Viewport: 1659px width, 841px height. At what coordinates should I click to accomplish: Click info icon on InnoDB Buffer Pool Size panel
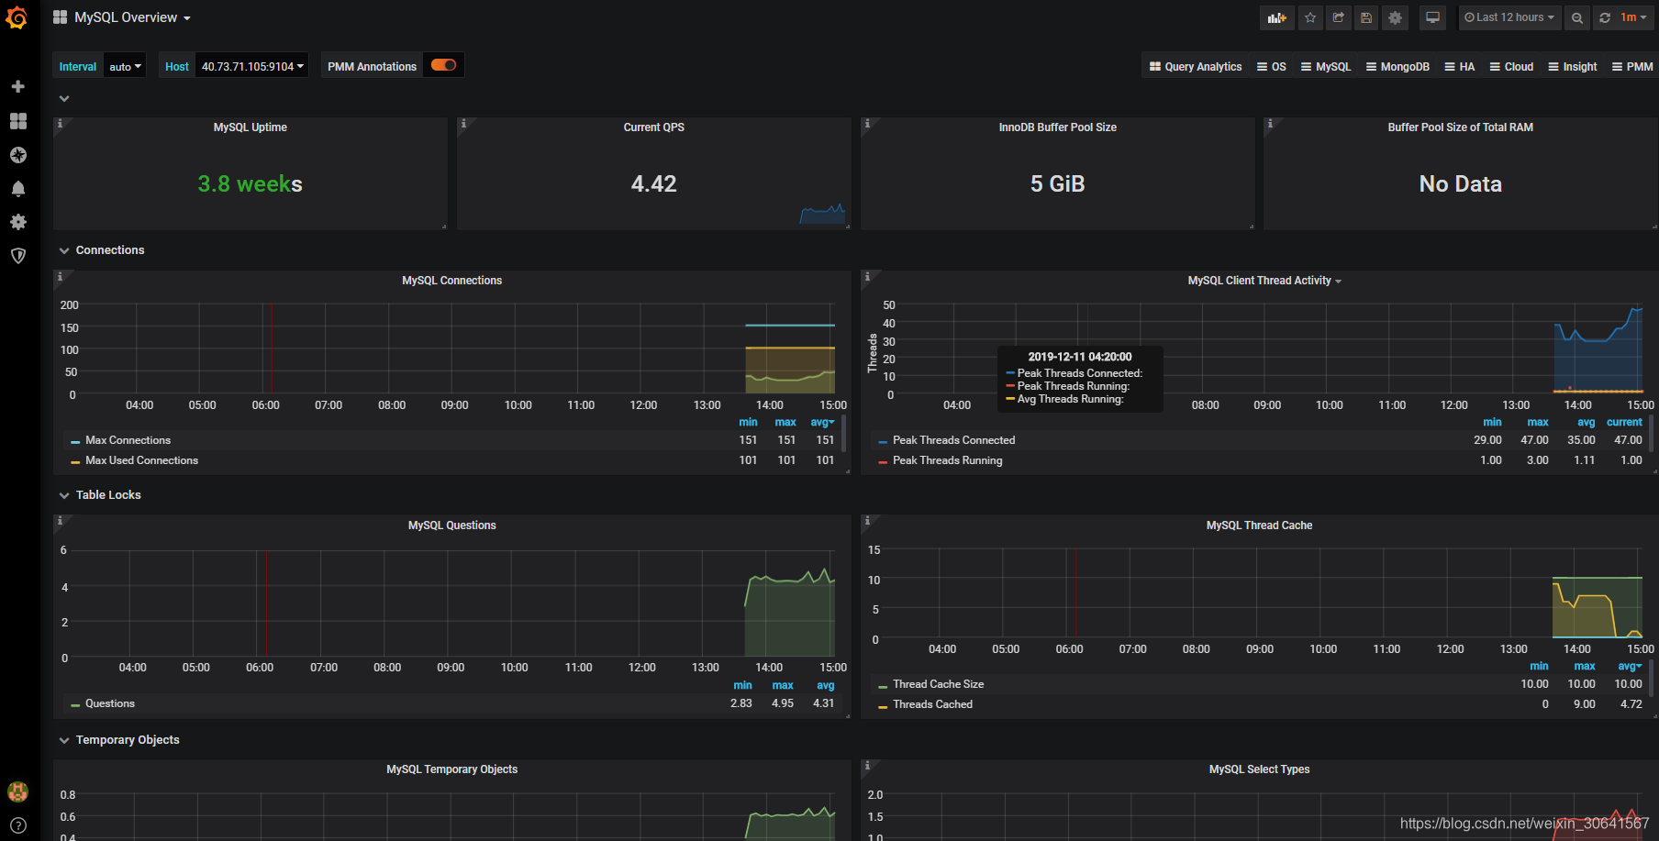(x=867, y=123)
